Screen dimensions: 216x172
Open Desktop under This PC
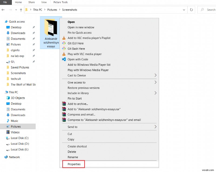(x=16, y=104)
